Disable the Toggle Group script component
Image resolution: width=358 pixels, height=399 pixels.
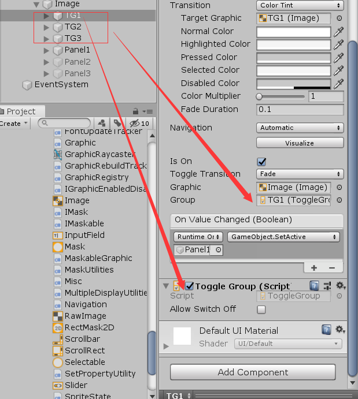coord(189,286)
